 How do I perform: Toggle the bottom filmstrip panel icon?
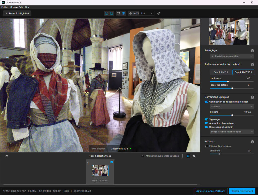pyautogui.click(x=107, y=13)
